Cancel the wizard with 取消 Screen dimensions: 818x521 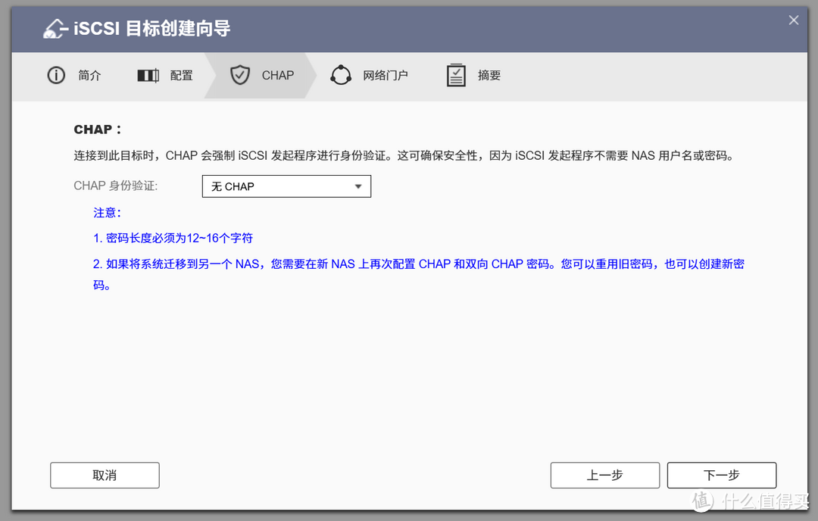coord(104,475)
